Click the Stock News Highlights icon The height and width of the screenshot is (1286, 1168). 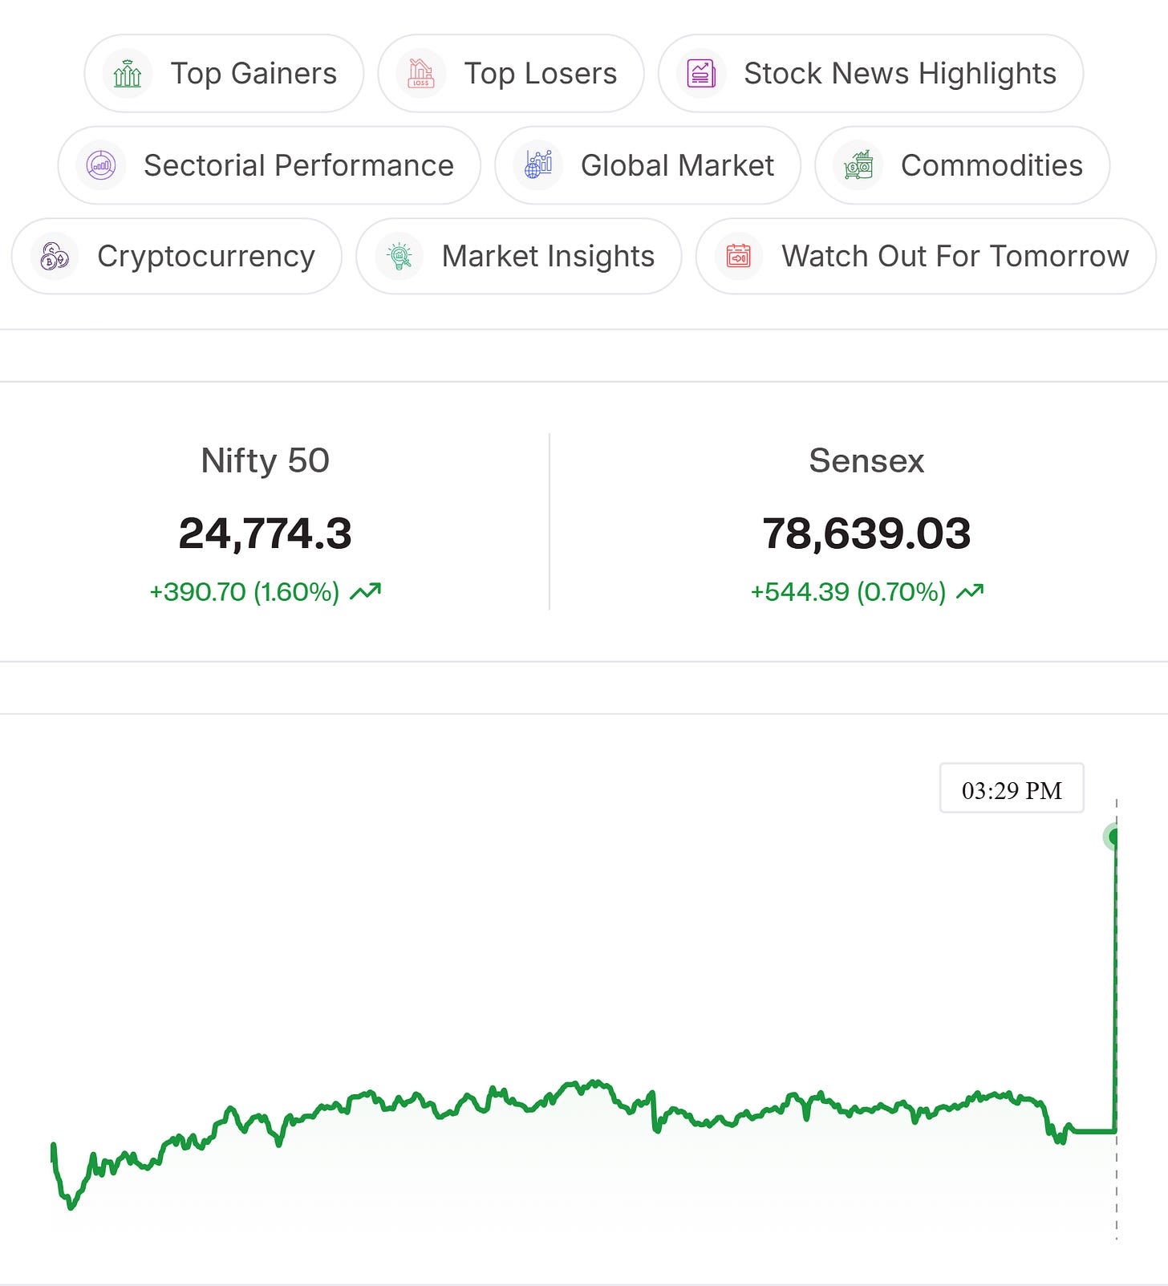pyautogui.click(x=701, y=74)
